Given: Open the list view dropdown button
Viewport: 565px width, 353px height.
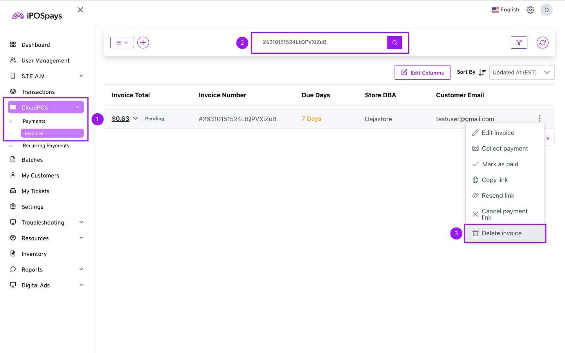Looking at the screenshot, I should coord(122,42).
